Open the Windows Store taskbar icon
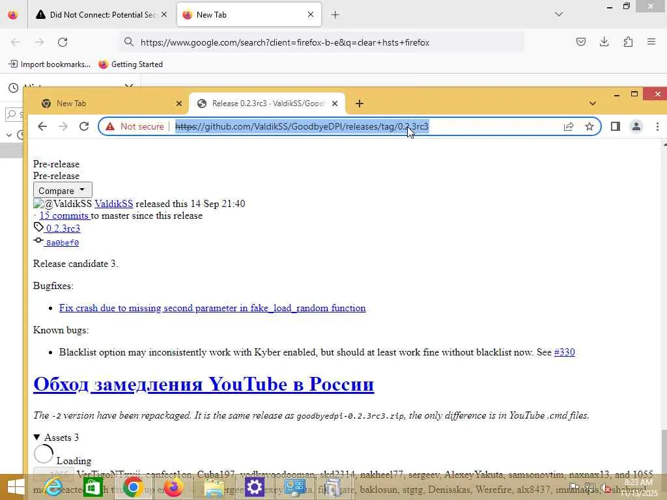The image size is (667, 500). point(92,487)
